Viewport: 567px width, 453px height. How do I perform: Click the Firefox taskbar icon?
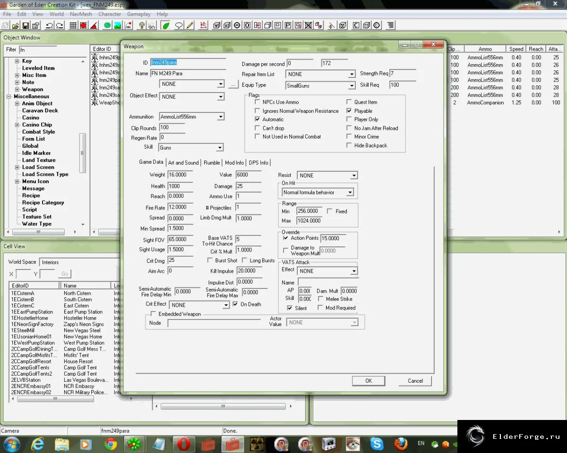coord(401,444)
